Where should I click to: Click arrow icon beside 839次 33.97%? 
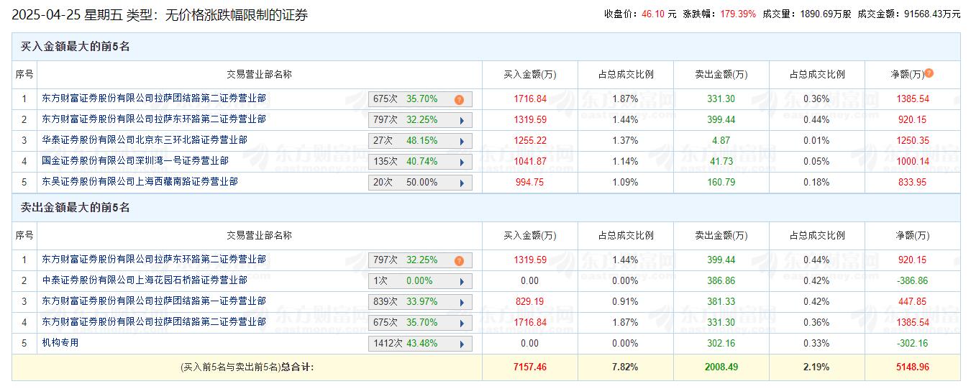tap(461, 302)
